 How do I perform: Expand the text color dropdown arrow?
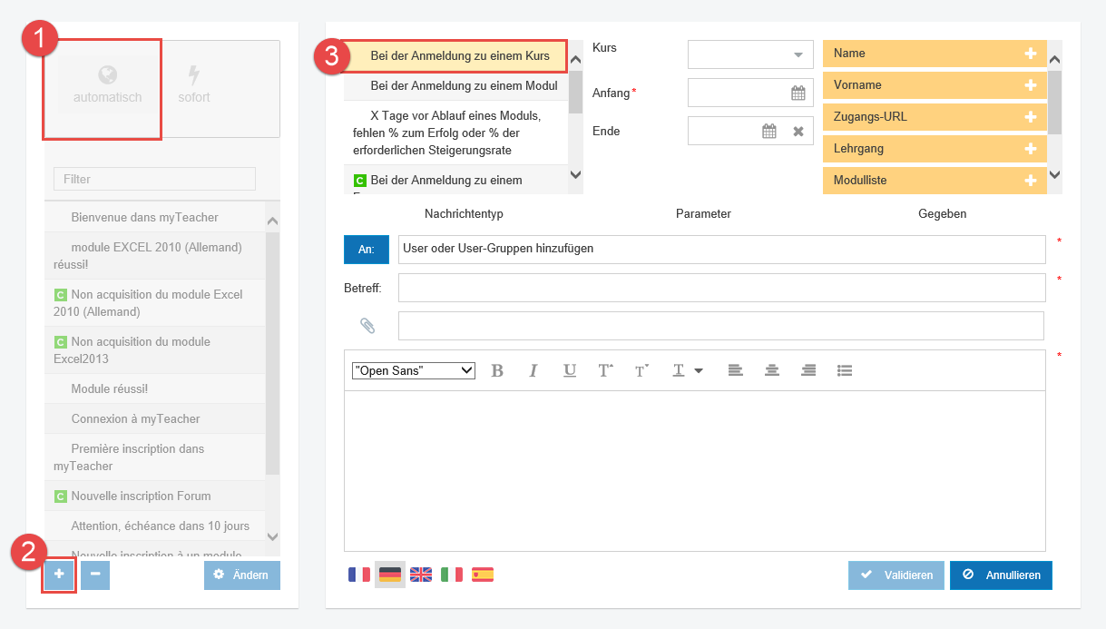[x=699, y=370]
